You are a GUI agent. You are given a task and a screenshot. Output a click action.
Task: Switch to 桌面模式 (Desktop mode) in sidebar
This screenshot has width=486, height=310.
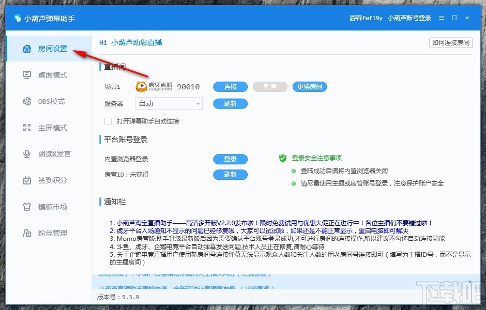(x=50, y=74)
